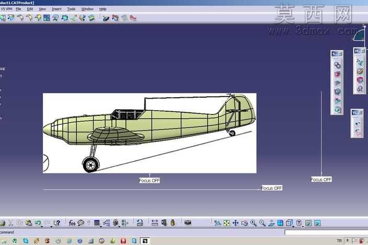This screenshot has width=368, height=245.
Task: Click the Isometric View cube icon
Action: pyautogui.click(x=289, y=223)
